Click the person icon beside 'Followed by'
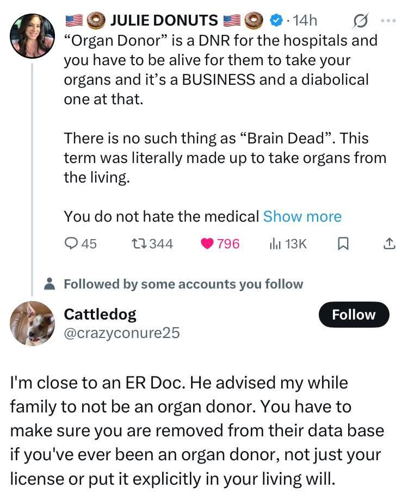The width and height of the screenshot is (408, 501). point(50,284)
